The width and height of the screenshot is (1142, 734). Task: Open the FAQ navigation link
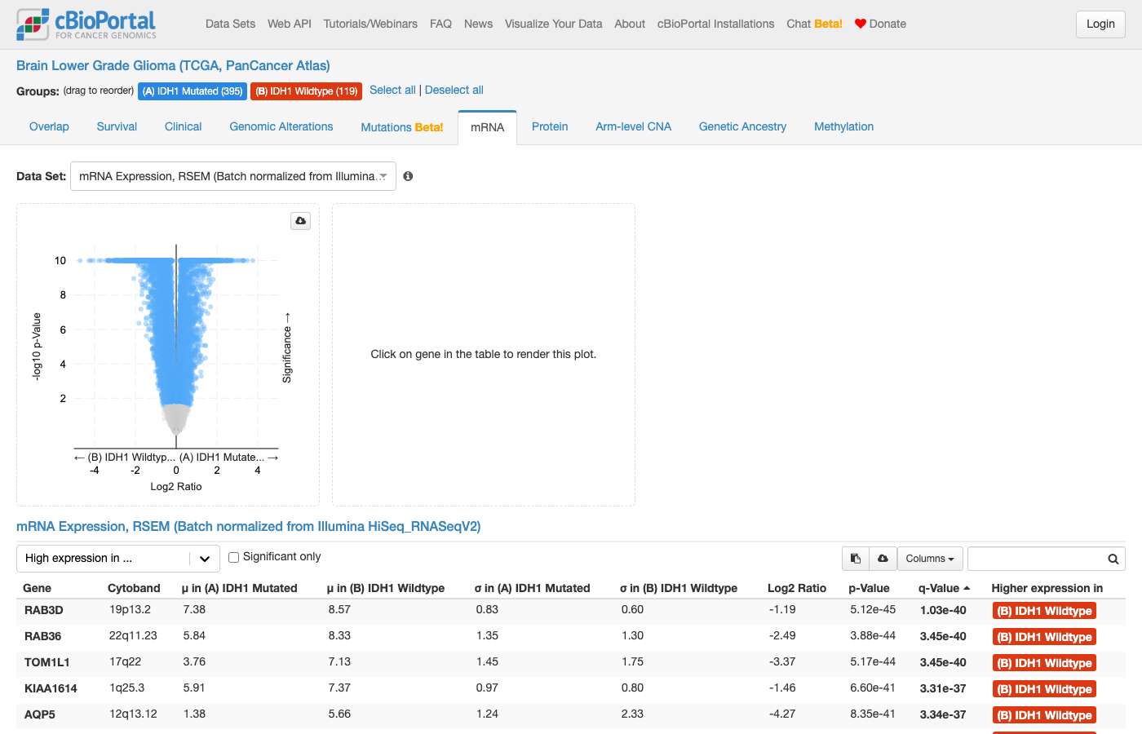[x=440, y=24]
